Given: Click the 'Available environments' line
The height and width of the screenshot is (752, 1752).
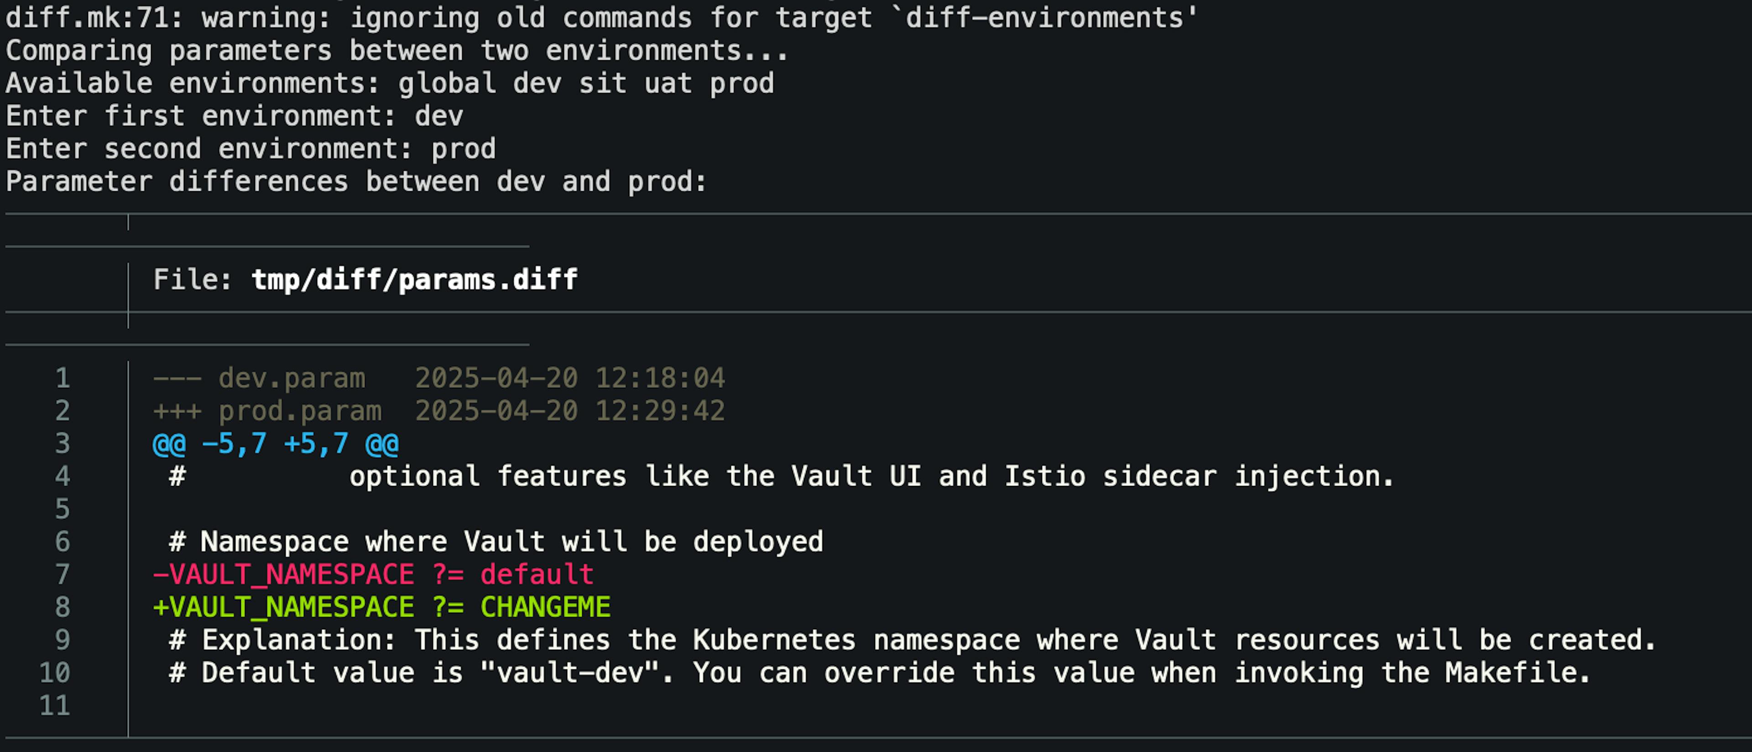Looking at the screenshot, I should (x=390, y=83).
